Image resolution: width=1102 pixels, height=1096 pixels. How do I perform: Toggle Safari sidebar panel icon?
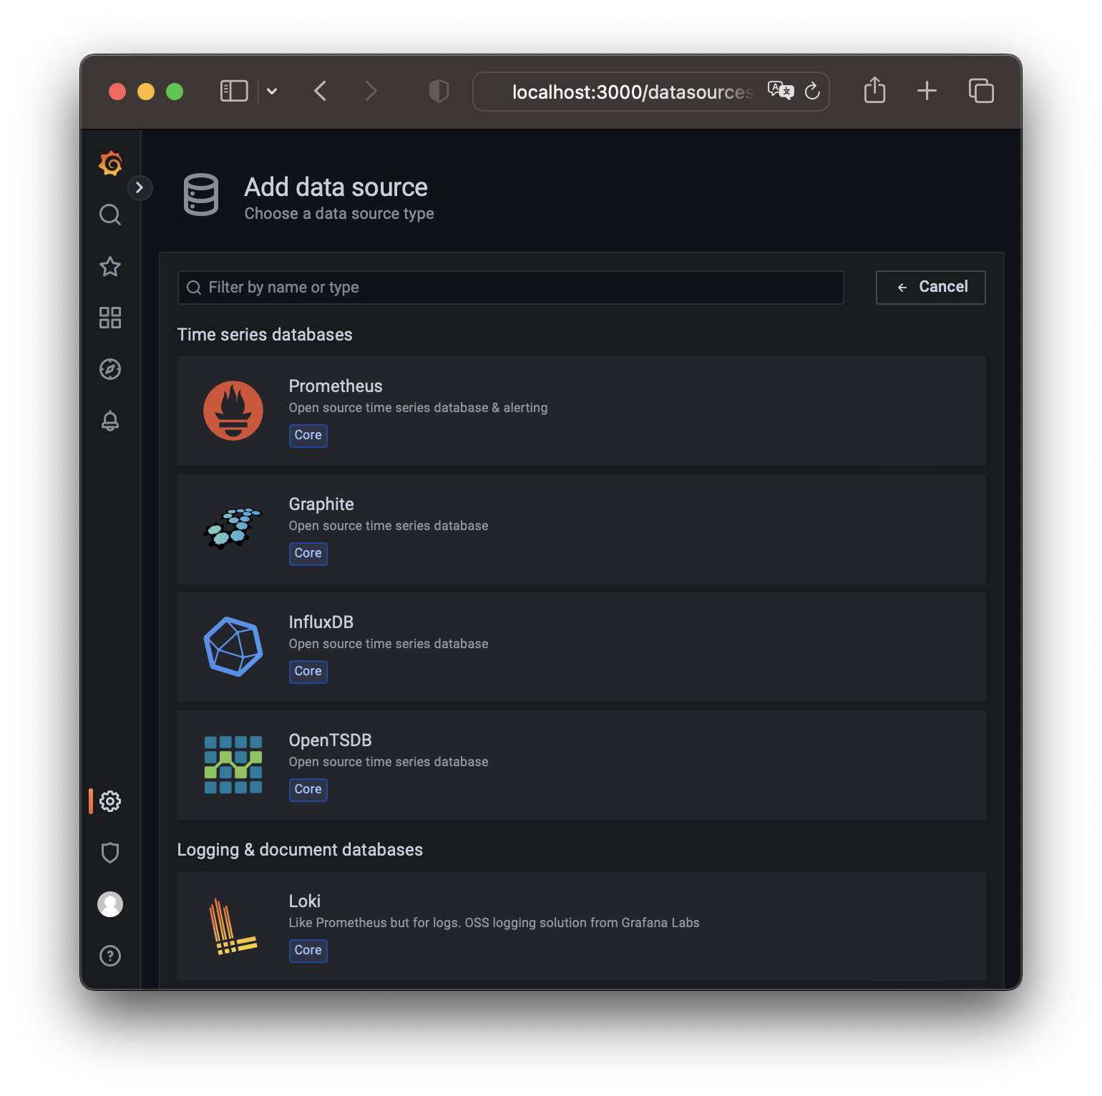tap(234, 91)
